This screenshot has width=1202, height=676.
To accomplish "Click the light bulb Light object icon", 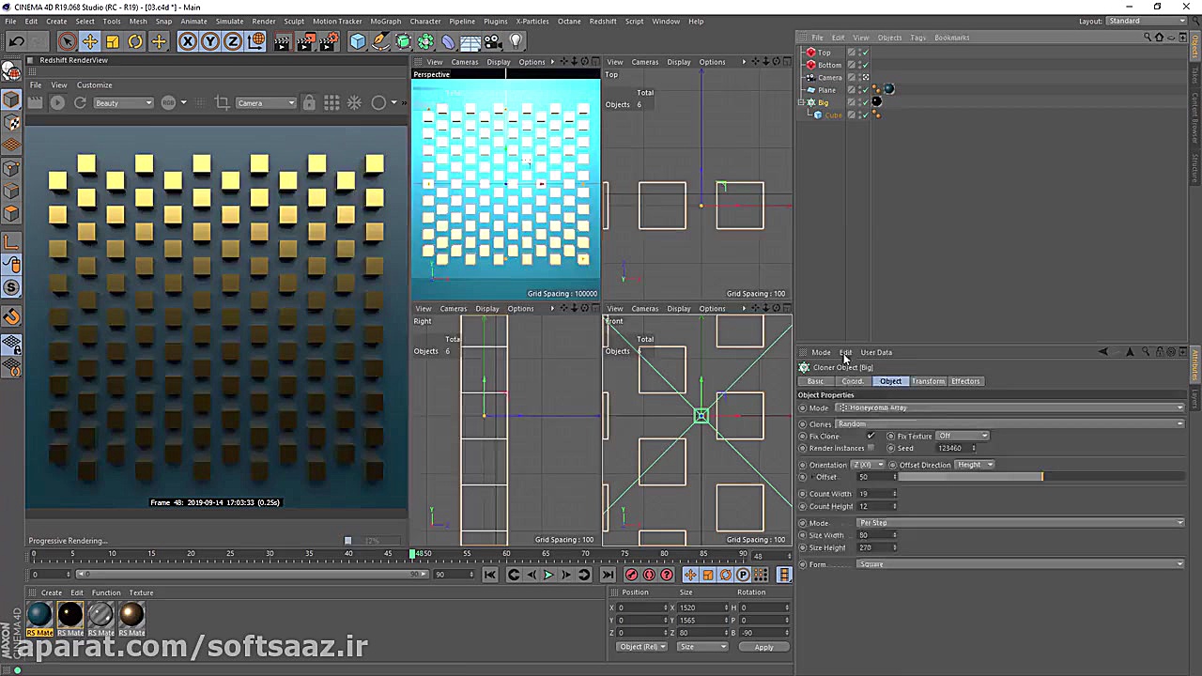I will [516, 41].
